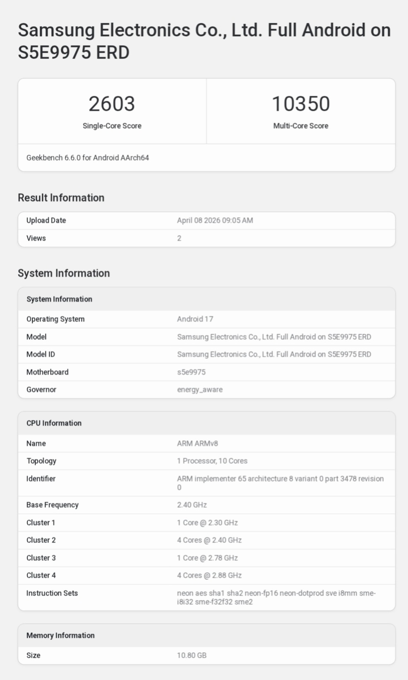Click the energy_aware governor value
The image size is (408, 680).
[200, 390]
